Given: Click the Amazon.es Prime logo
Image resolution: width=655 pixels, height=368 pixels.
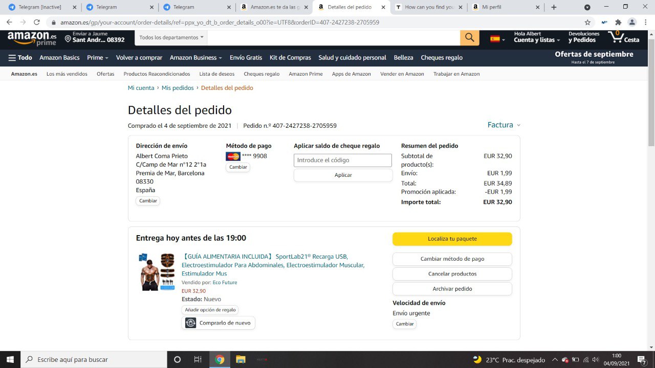Looking at the screenshot, I should click(32, 38).
